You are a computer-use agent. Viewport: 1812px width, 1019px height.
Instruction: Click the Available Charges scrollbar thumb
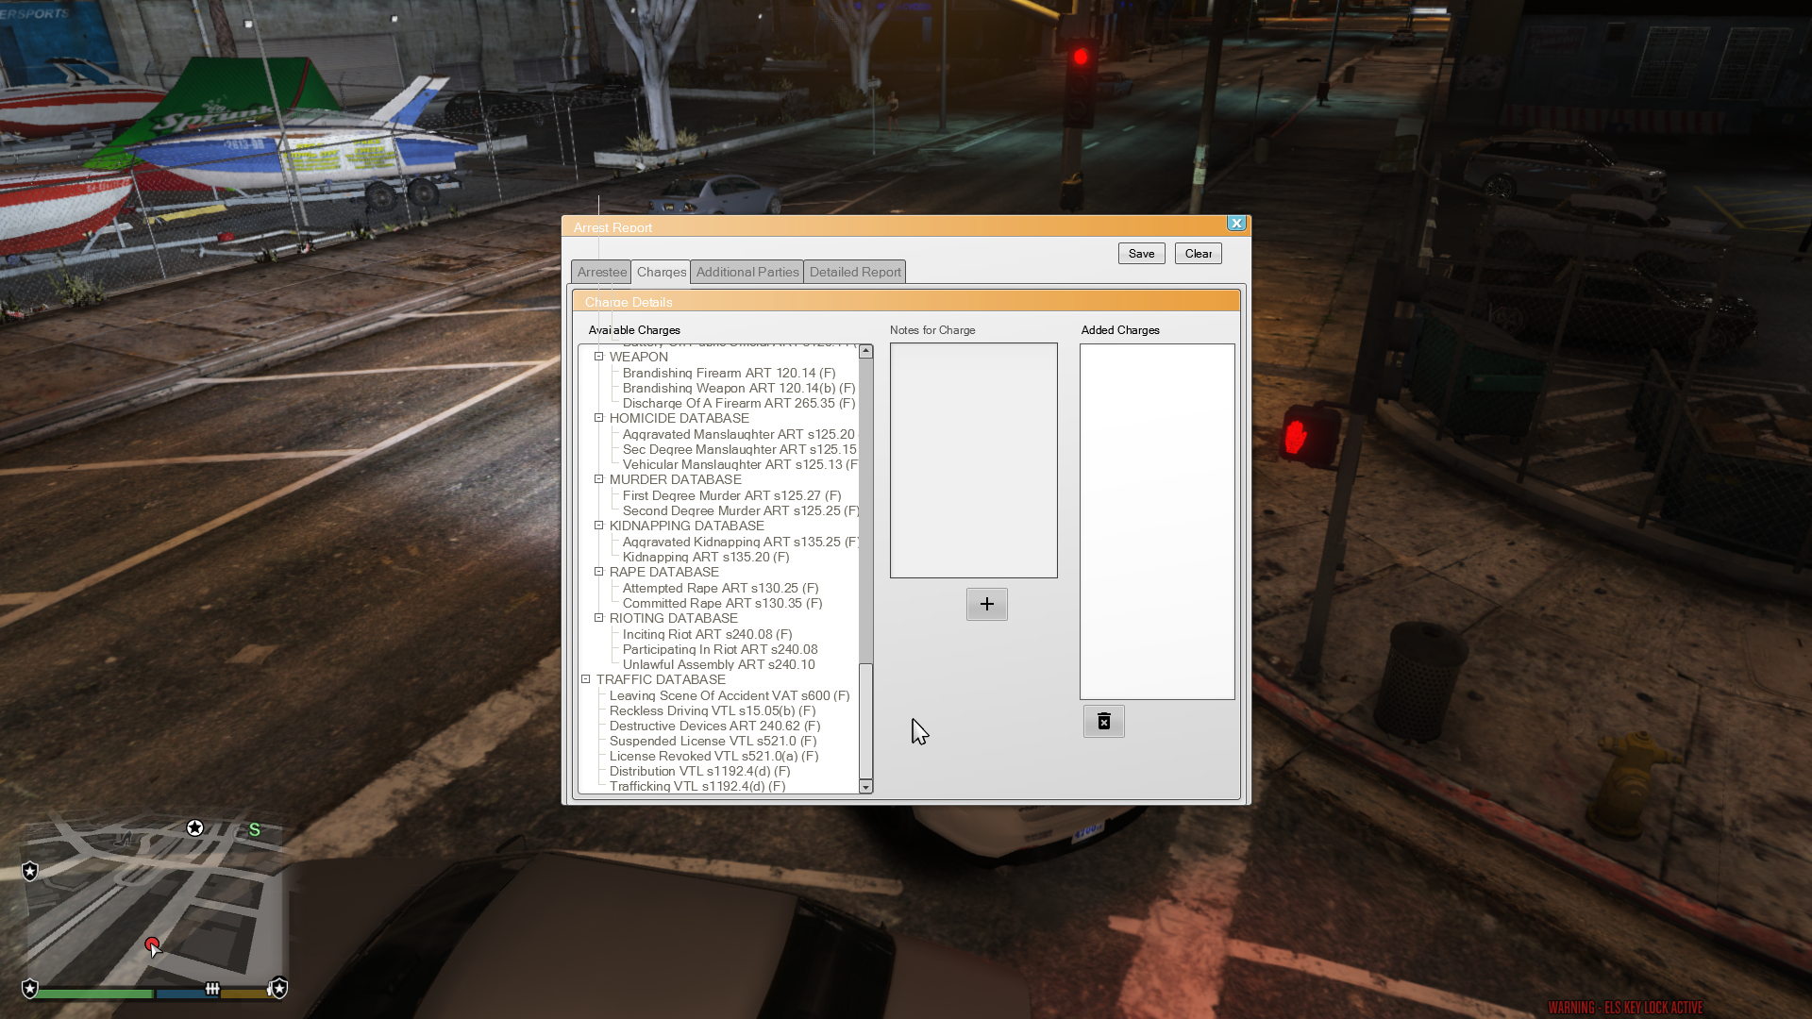[x=865, y=721]
